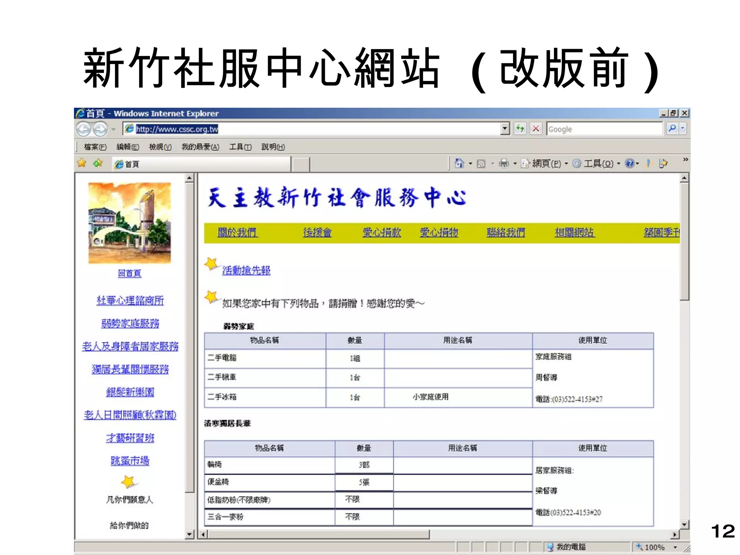The image size is (740, 555).
Task: Click the Google search box
Action: coord(605,129)
